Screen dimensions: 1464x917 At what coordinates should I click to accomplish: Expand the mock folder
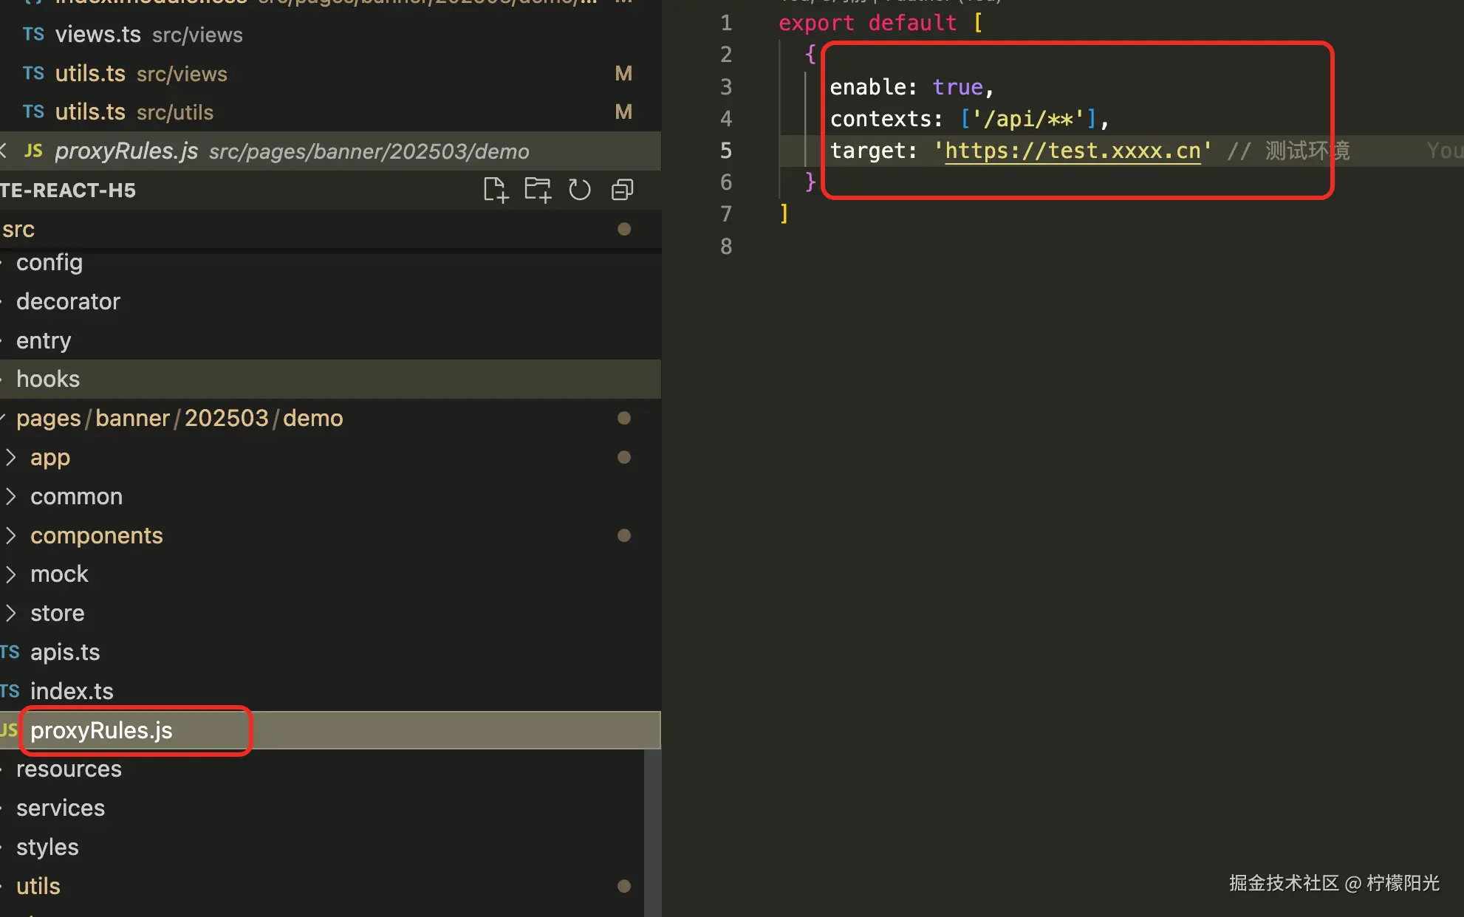(59, 574)
